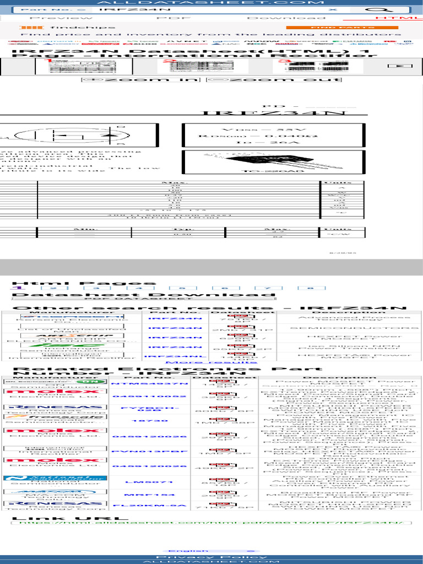
Task: Switch to the Preview tab
Action: [61, 18]
